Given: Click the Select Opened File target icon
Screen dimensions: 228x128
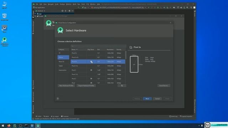Looking at the screenshot, I should (x=62, y=11).
